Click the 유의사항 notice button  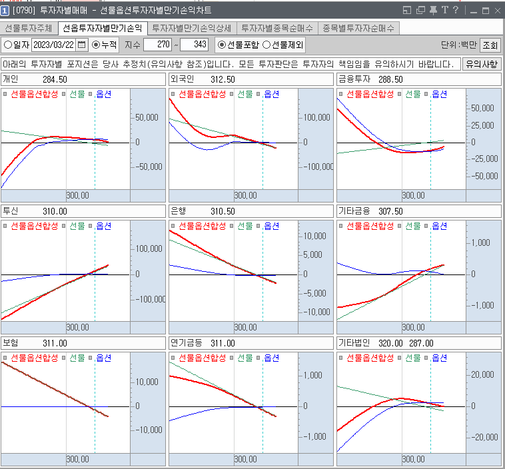(482, 64)
